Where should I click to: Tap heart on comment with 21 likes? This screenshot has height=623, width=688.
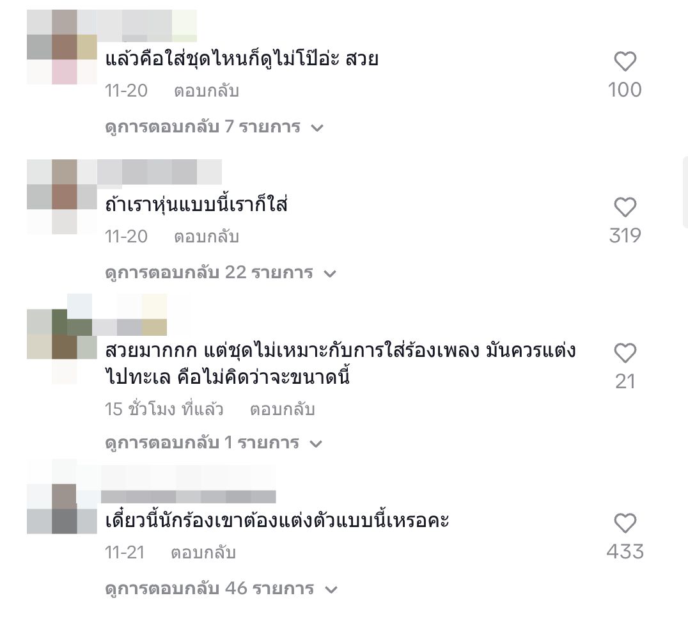click(625, 354)
